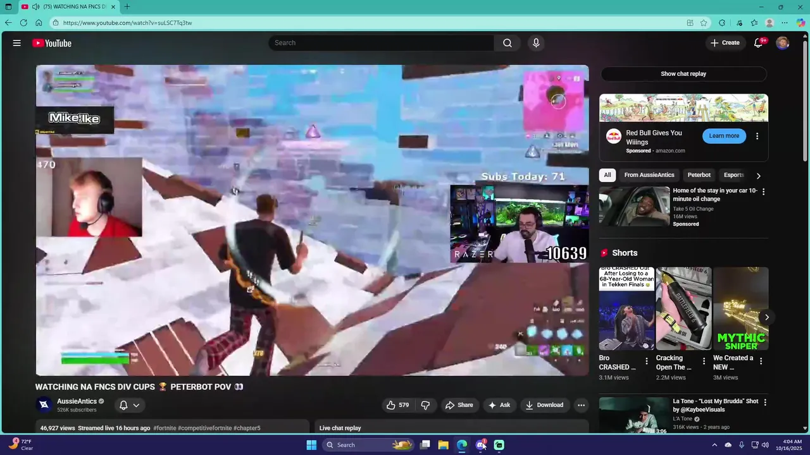
Task: Open options for 'Bro CRASHED' short
Action: click(x=647, y=361)
